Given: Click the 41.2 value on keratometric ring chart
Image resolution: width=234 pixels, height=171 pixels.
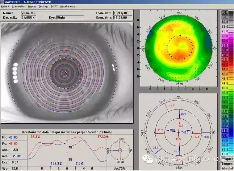Looking at the screenshot, I should click(x=160, y=130).
